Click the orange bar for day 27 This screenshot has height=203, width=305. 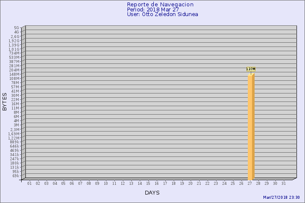coord(251,127)
